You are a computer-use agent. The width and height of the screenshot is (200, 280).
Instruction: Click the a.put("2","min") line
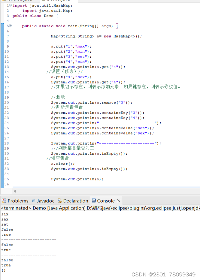pyautogui.click(x=71, y=52)
